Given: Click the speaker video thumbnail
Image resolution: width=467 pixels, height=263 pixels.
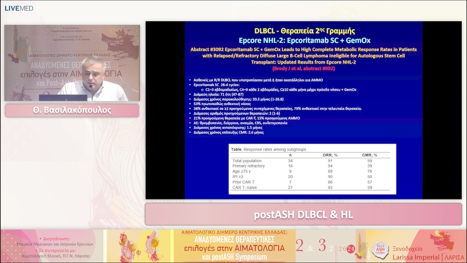Looking at the screenshot, I should pyautogui.click(x=72, y=63).
